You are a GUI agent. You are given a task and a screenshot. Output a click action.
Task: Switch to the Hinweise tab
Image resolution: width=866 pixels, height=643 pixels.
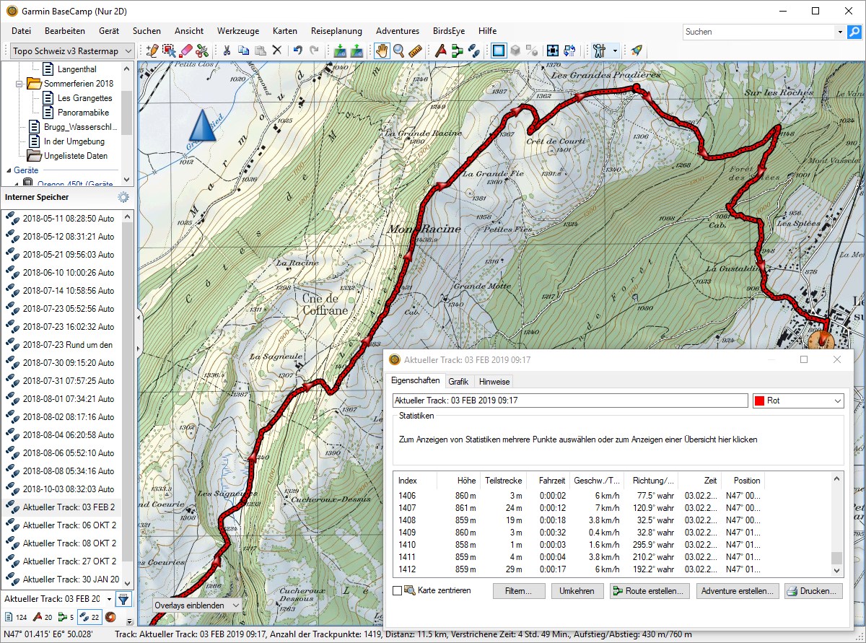pyautogui.click(x=494, y=381)
